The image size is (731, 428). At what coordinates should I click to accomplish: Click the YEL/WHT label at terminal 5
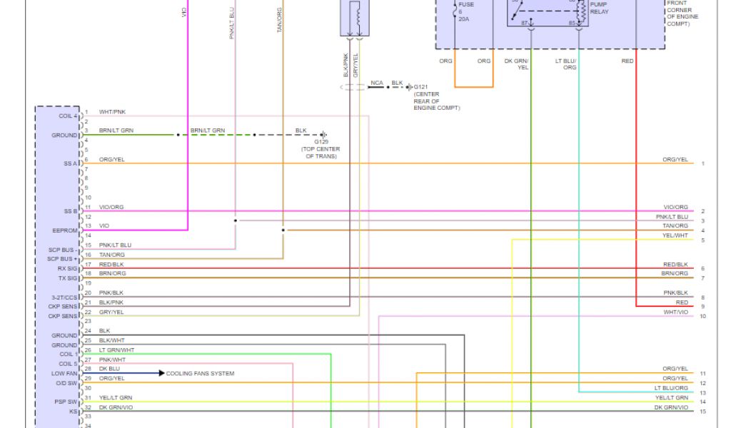click(x=675, y=235)
